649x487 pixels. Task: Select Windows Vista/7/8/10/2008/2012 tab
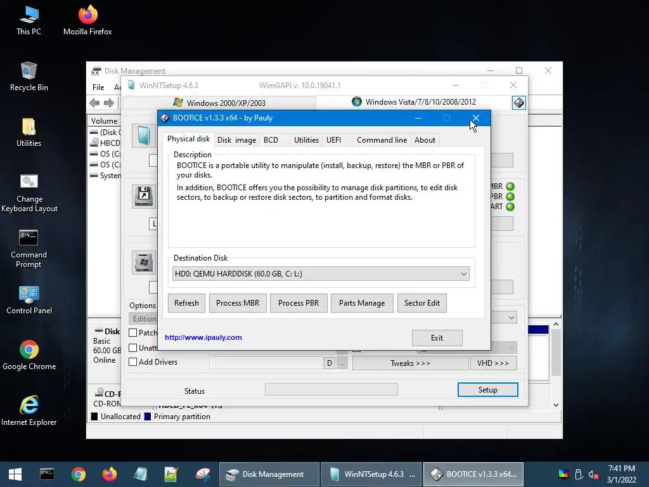click(x=414, y=102)
